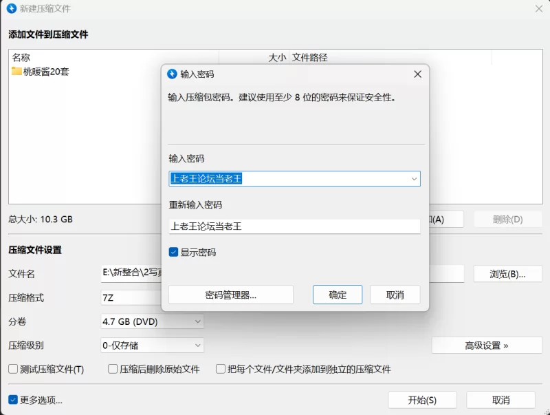Toggle 把每个文件/文件夹添加到独立的压缩文件 checkbox
Image resolution: width=550 pixels, height=415 pixels.
[221, 369]
